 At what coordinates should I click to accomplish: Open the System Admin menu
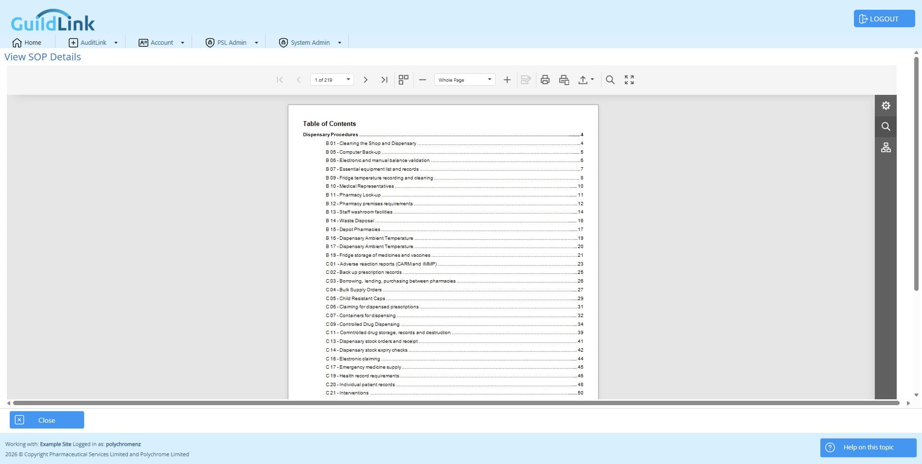coord(305,43)
